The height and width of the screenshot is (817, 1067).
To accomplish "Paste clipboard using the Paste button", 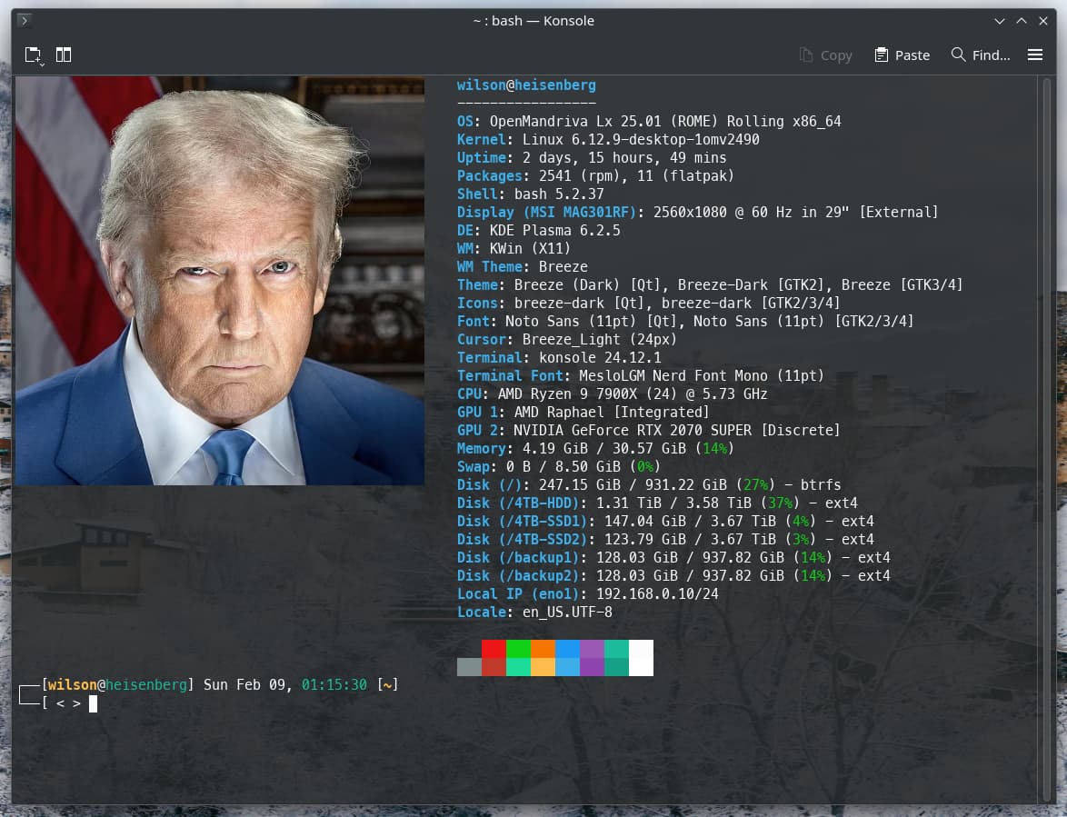I will pos(902,55).
